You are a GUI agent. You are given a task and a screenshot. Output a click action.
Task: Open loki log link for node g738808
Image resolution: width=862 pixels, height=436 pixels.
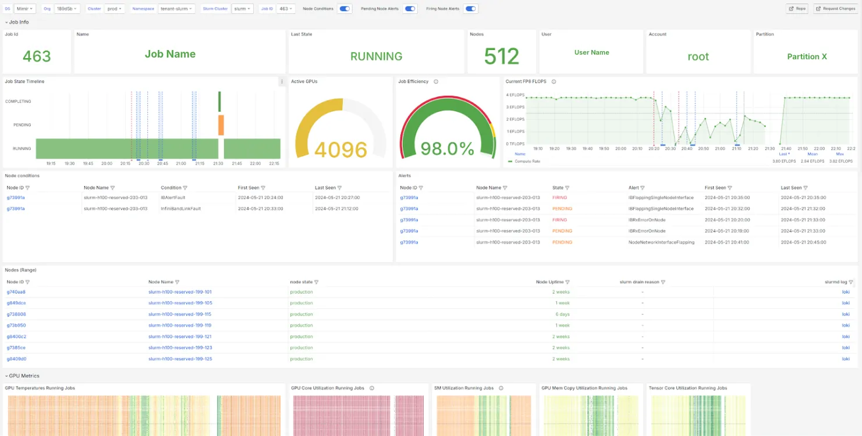point(846,314)
